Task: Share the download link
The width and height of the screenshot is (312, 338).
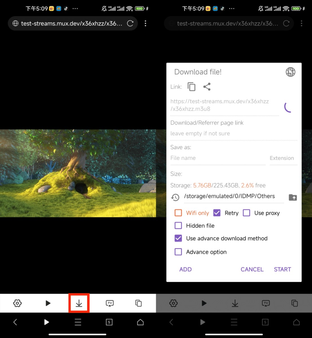Action: click(207, 87)
